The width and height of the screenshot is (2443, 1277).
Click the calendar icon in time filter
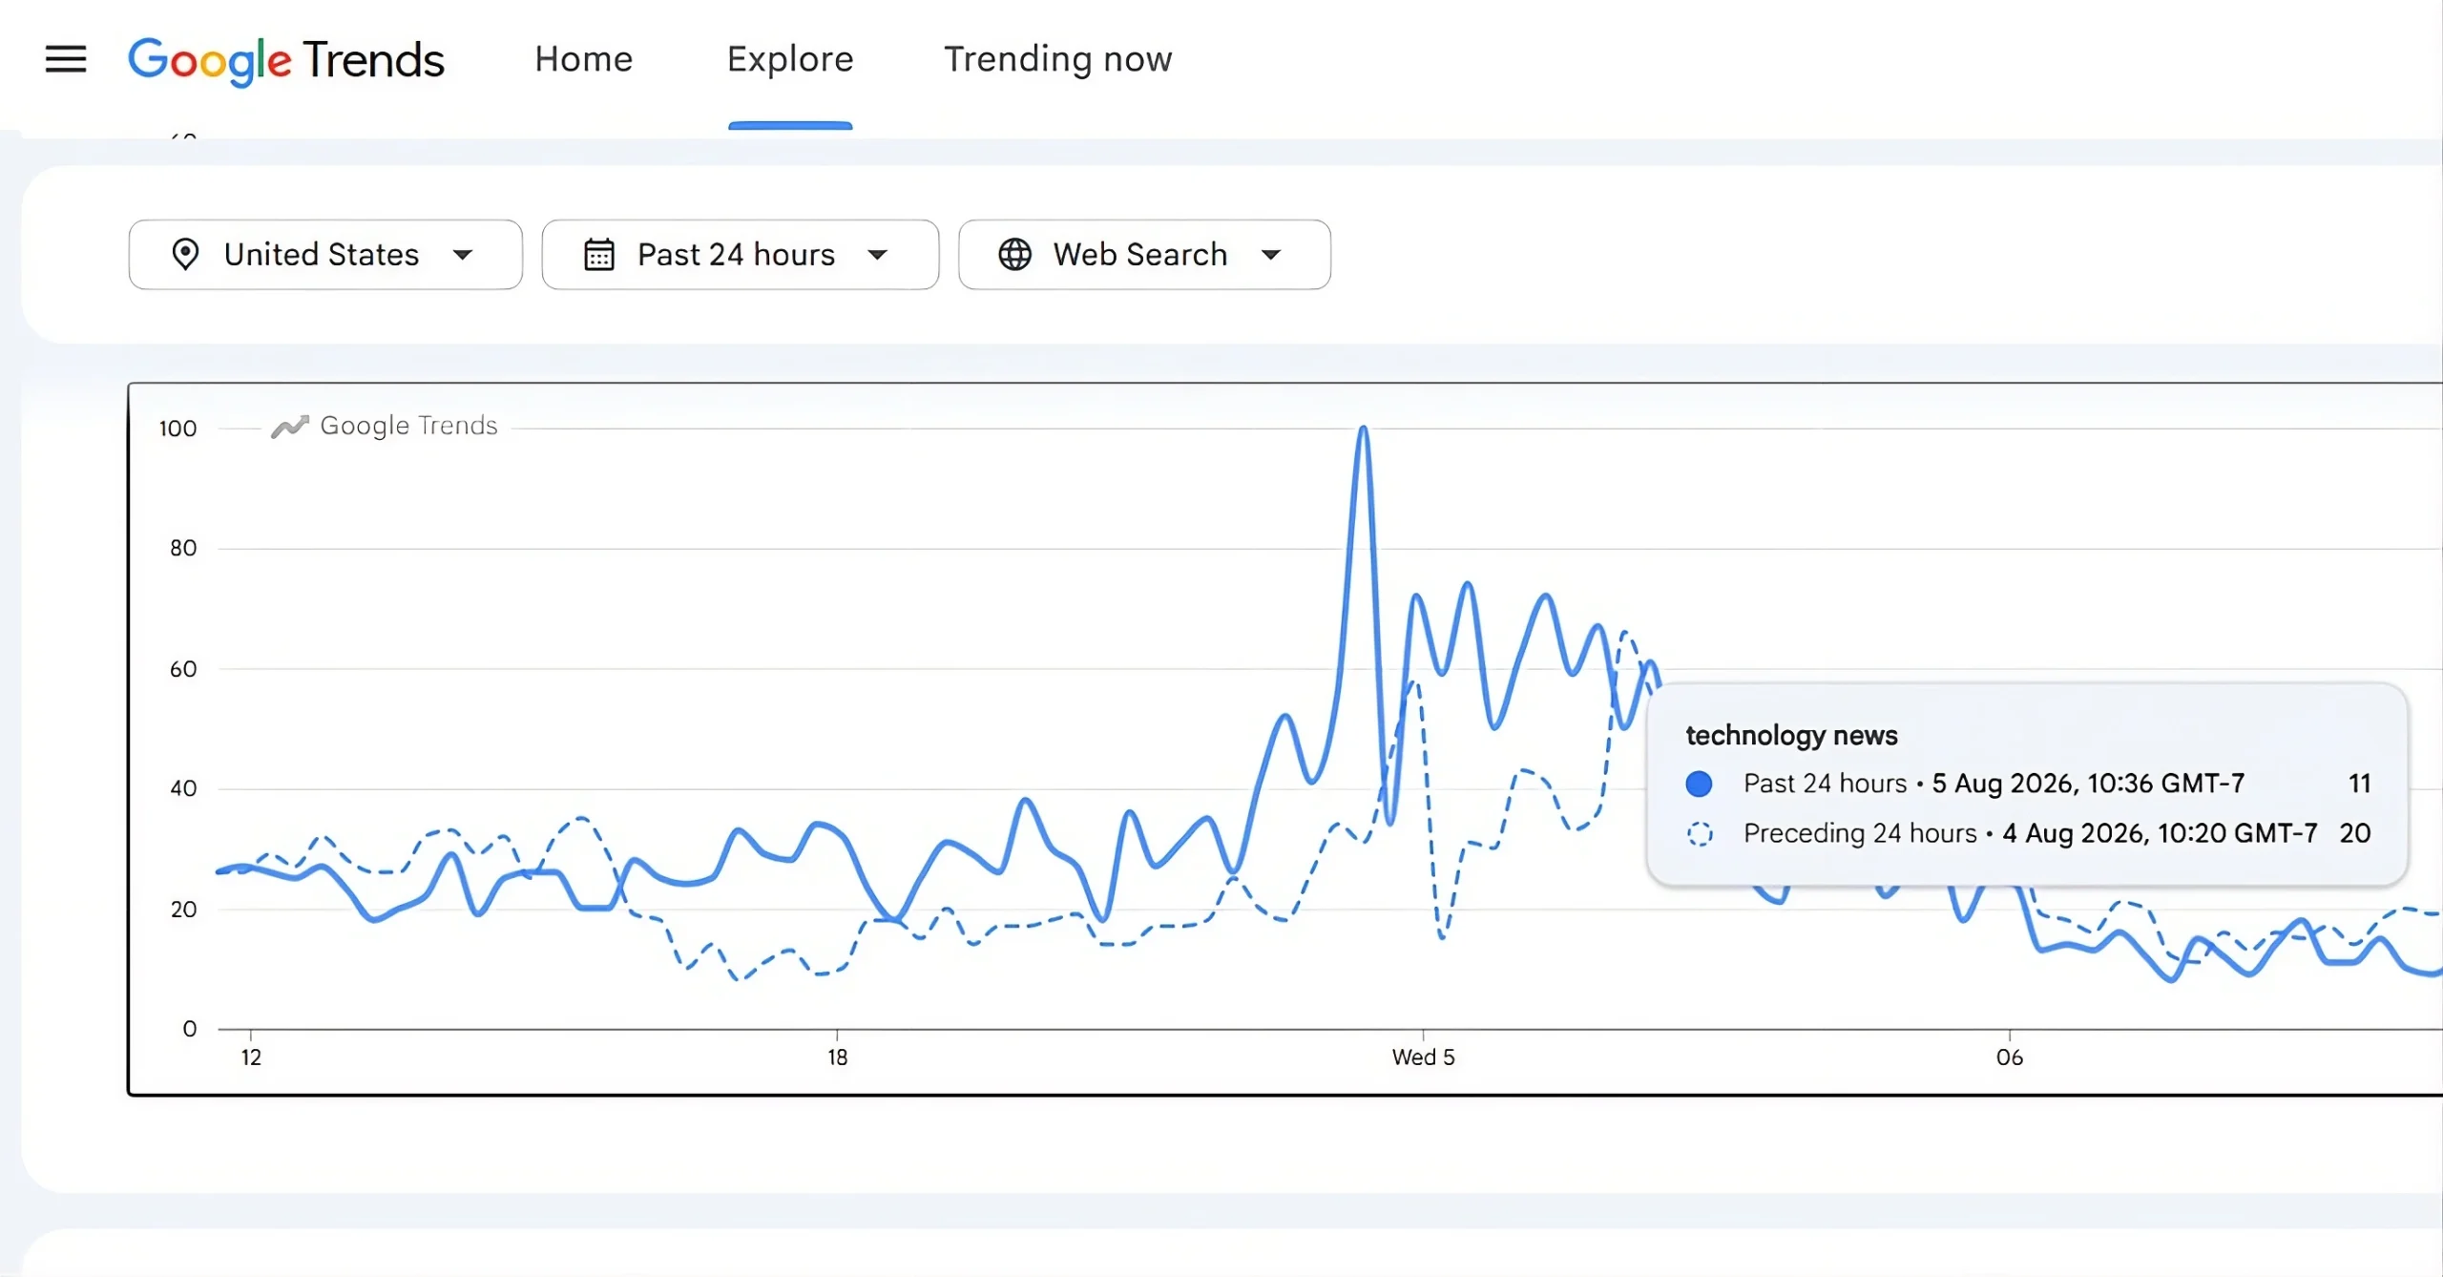[599, 255]
